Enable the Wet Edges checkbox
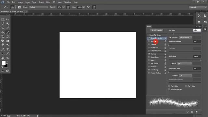 149,63
